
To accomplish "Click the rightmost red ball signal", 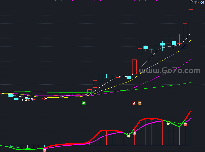I will coord(185,124).
